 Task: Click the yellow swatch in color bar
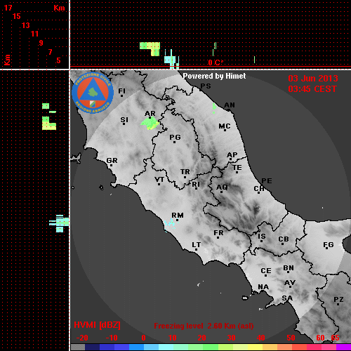click(255, 347)
